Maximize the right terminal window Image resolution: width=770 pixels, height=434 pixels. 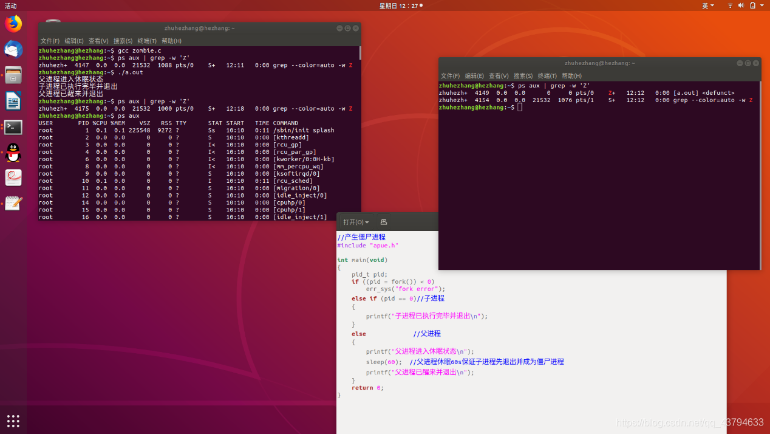(x=748, y=63)
